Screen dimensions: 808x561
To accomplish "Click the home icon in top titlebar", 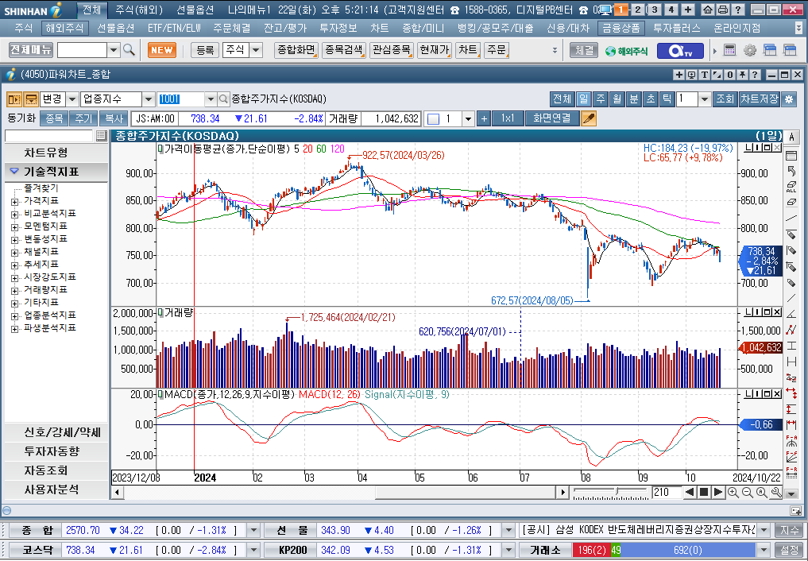I will point(708,10).
